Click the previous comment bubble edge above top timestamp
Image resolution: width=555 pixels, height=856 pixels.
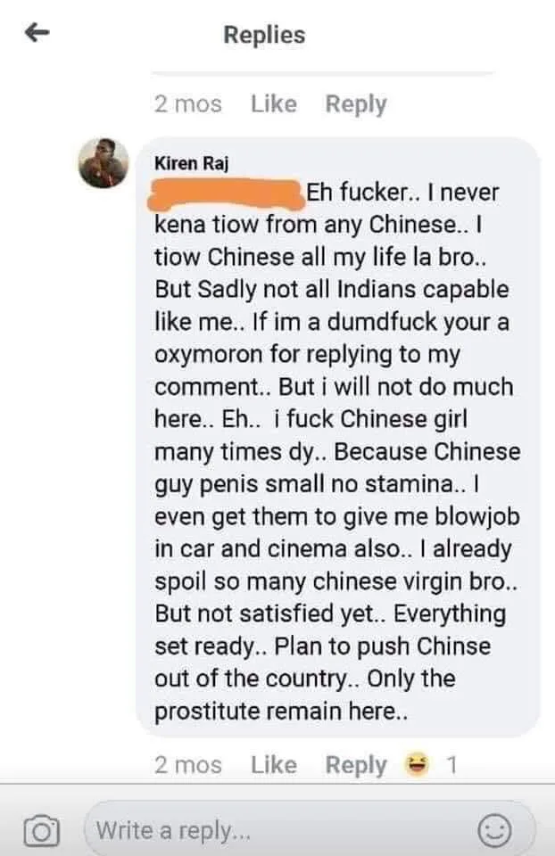[322, 73]
